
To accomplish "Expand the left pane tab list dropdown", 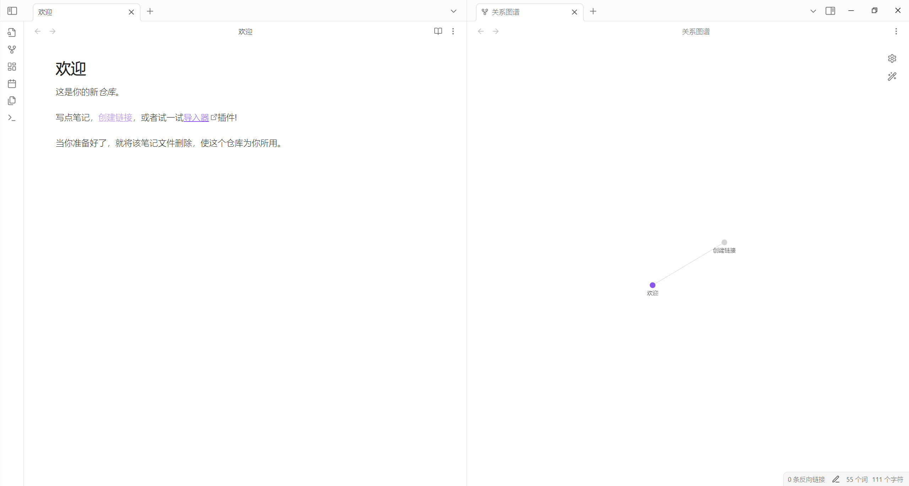I will (x=453, y=11).
